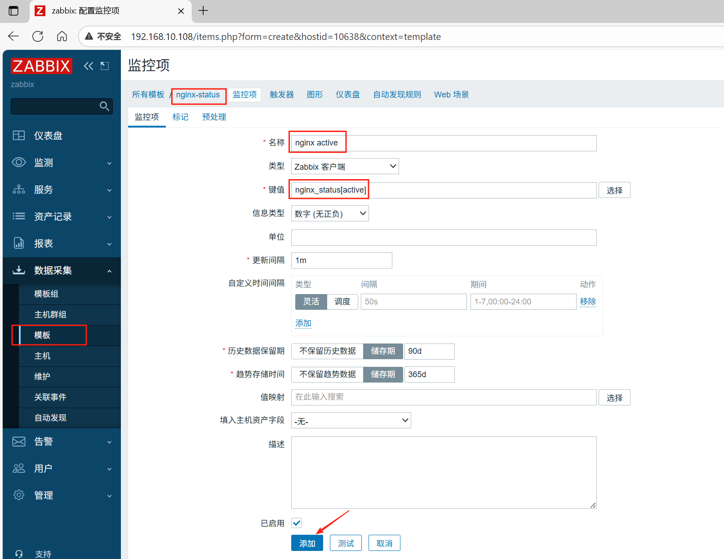
Task: Click the 测试 button
Action: point(346,543)
